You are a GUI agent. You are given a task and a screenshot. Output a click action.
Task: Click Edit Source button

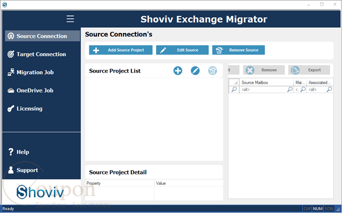182,50
